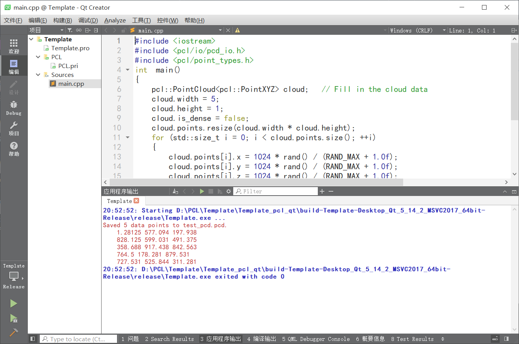Fold the main() function at line 4

(128, 70)
